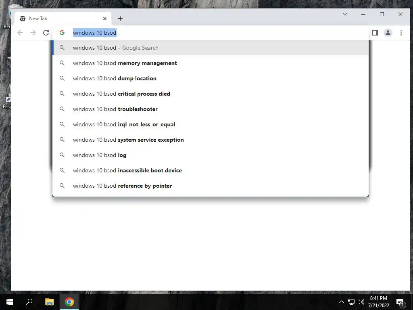
Task: Open taskbar search magnifier
Action: coord(29,302)
